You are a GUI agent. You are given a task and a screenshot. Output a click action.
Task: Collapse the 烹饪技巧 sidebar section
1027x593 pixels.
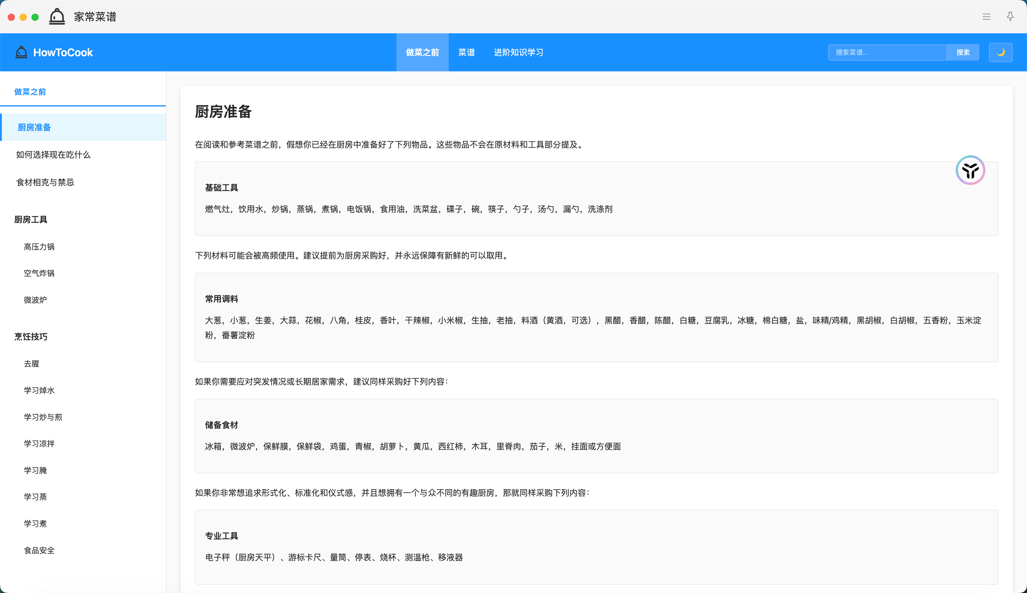pos(31,336)
